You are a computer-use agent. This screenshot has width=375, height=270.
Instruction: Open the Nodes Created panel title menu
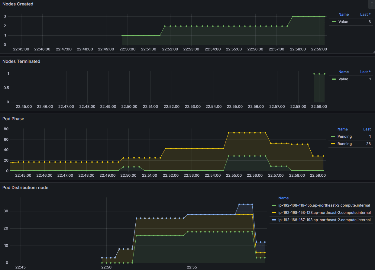(x=18, y=4)
